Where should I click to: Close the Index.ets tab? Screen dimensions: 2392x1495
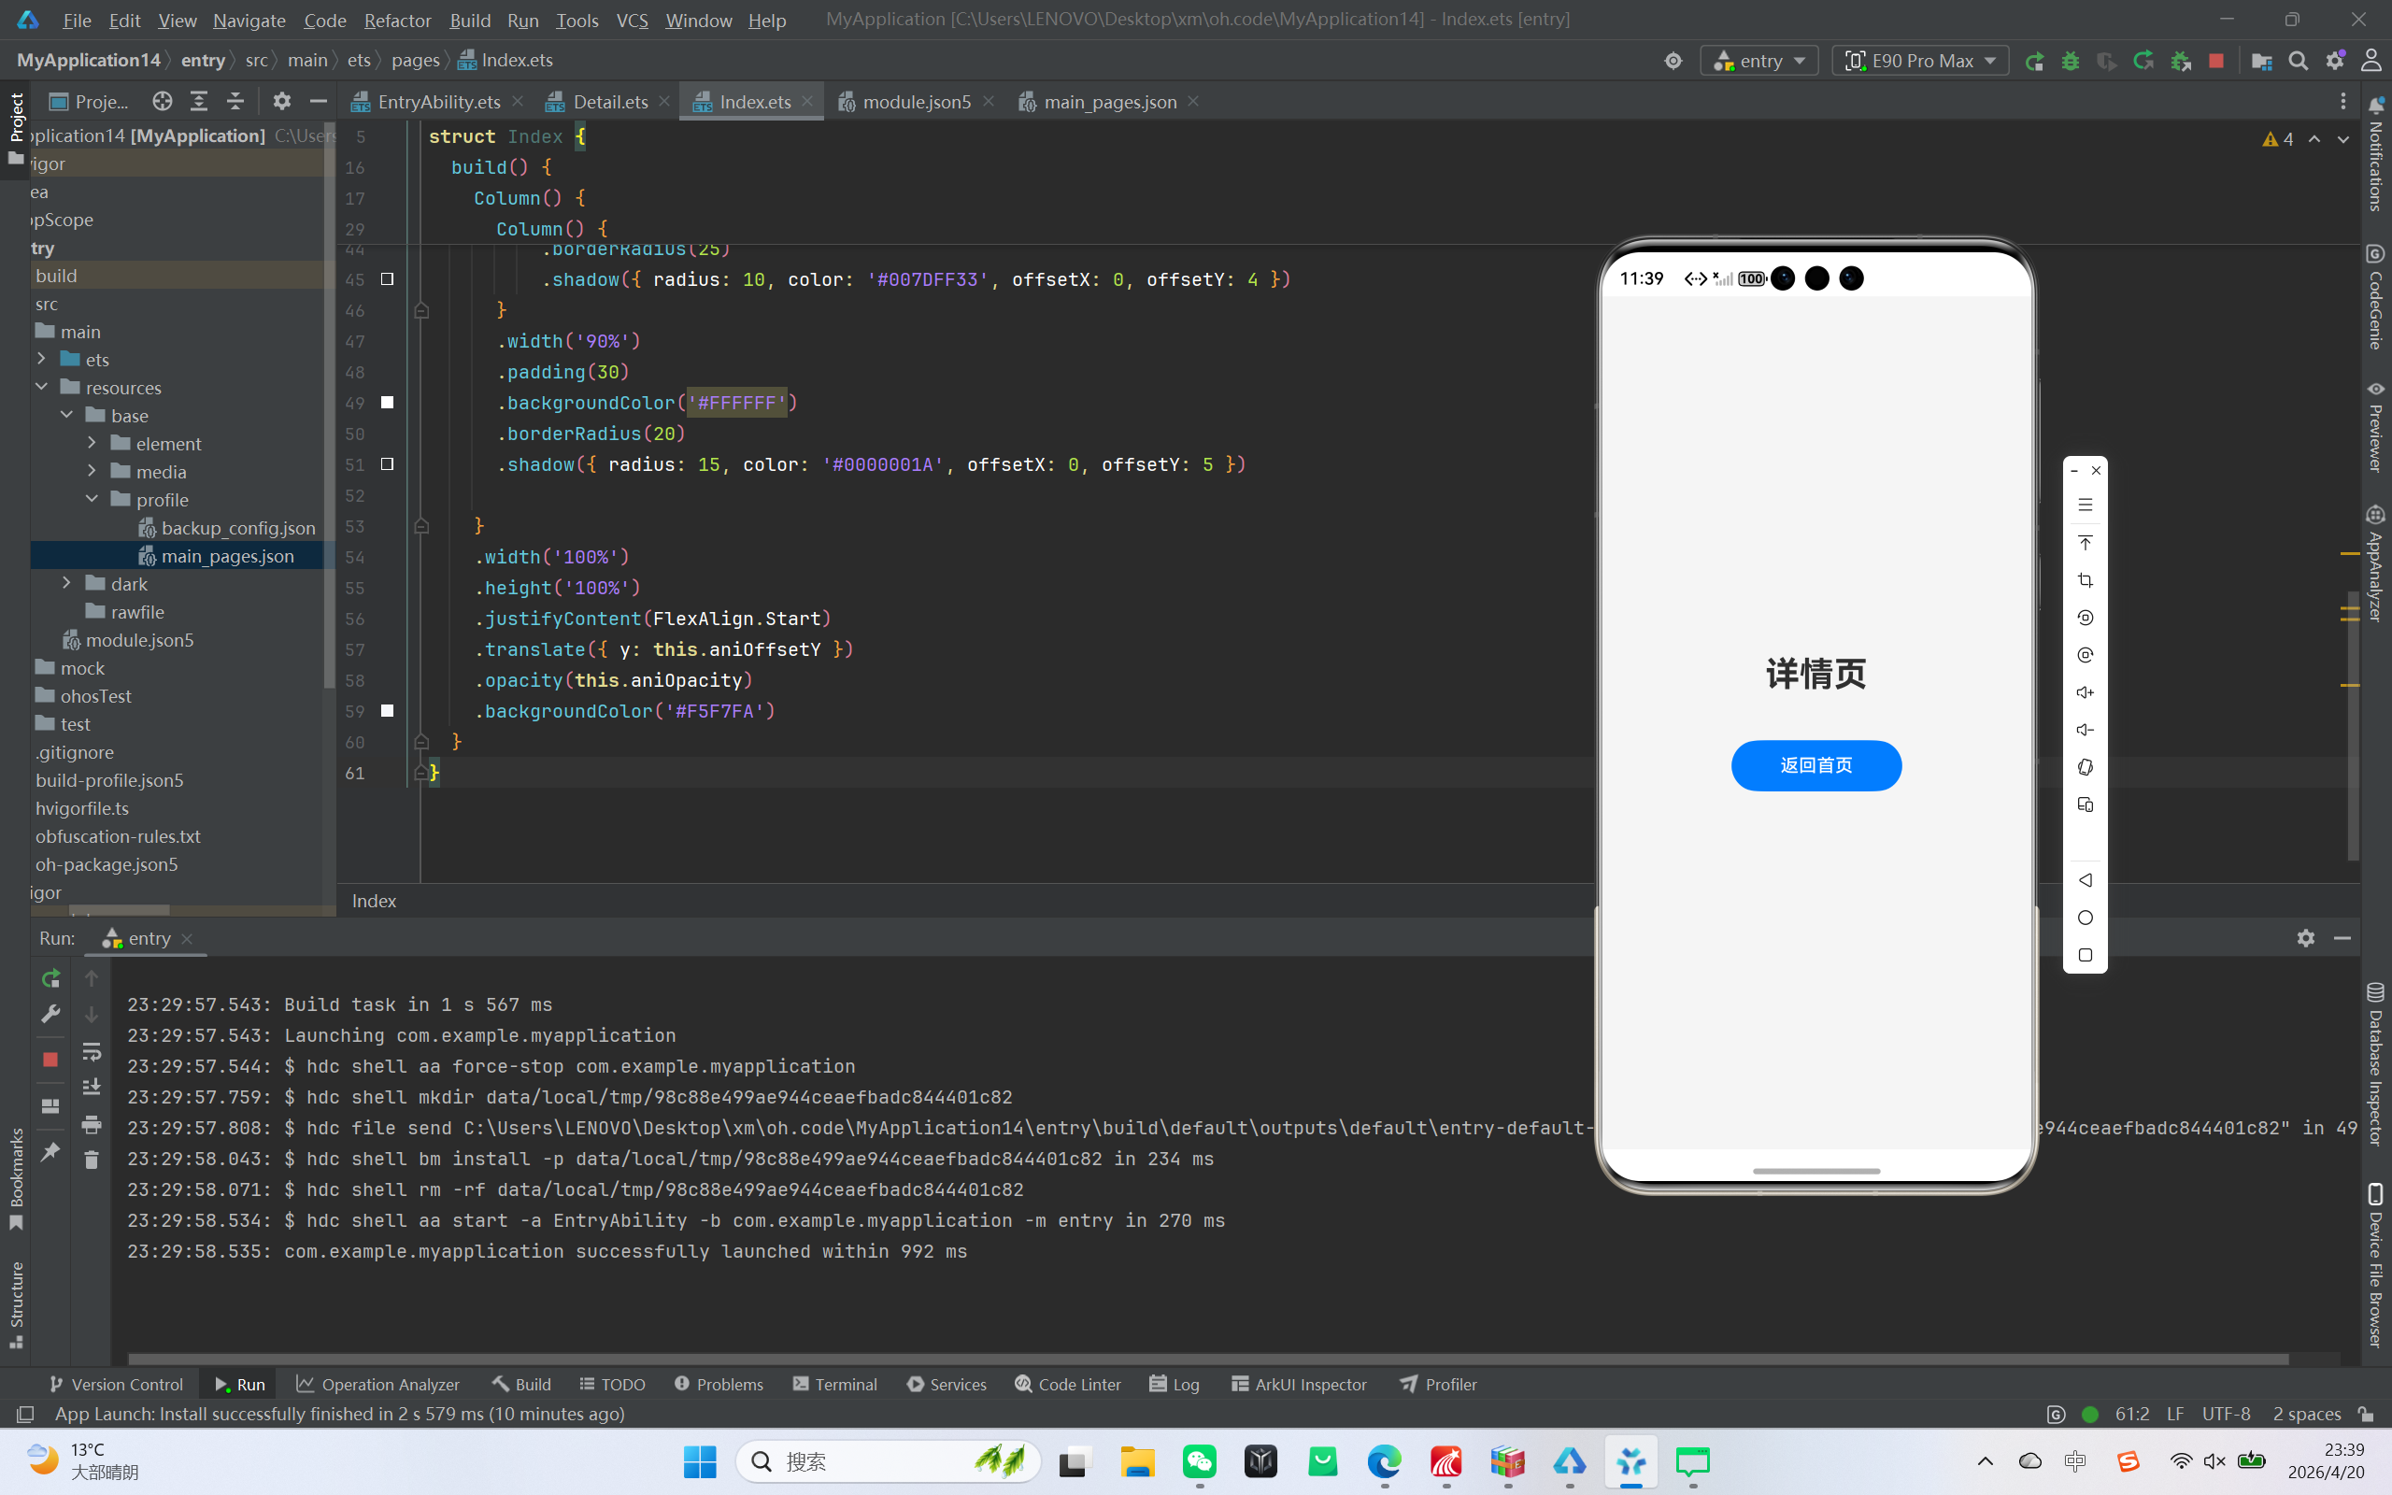pyautogui.click(x=807, y=101)
